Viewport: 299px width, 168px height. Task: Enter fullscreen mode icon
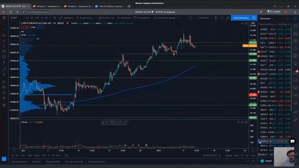(222, 18)
